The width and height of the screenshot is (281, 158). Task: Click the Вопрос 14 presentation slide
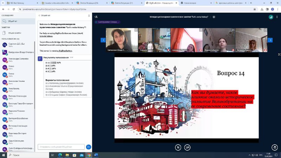click(187, 98)
